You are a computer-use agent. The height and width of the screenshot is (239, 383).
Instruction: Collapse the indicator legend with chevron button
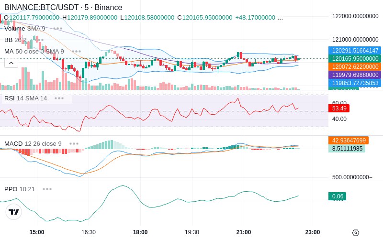[11, 63]
